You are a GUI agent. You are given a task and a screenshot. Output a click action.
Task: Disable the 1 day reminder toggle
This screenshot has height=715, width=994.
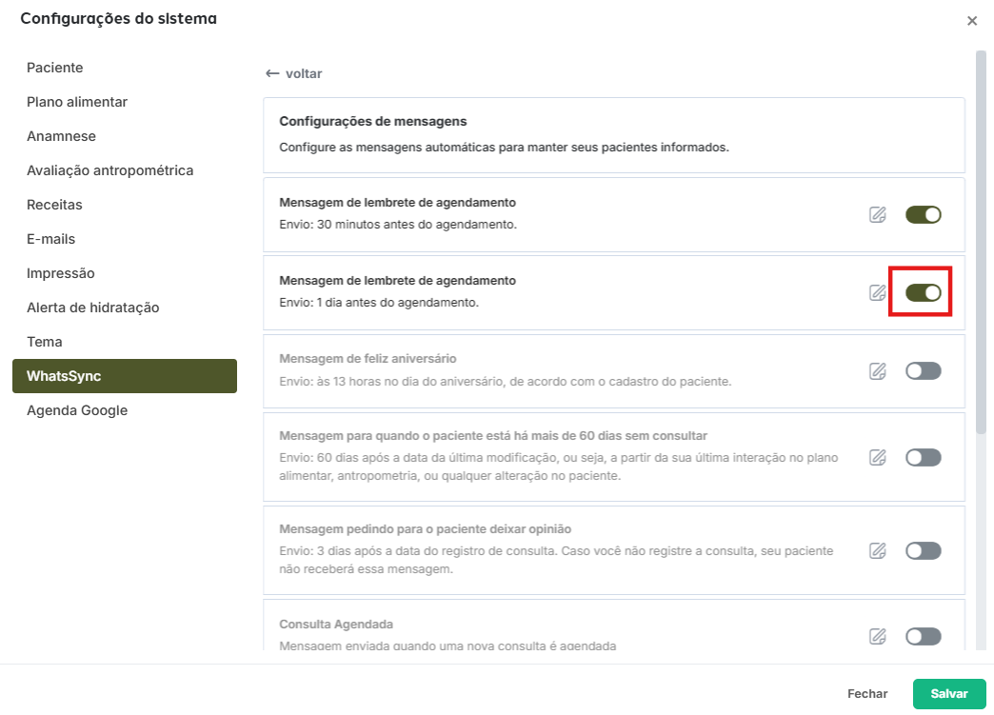[923, 293]
